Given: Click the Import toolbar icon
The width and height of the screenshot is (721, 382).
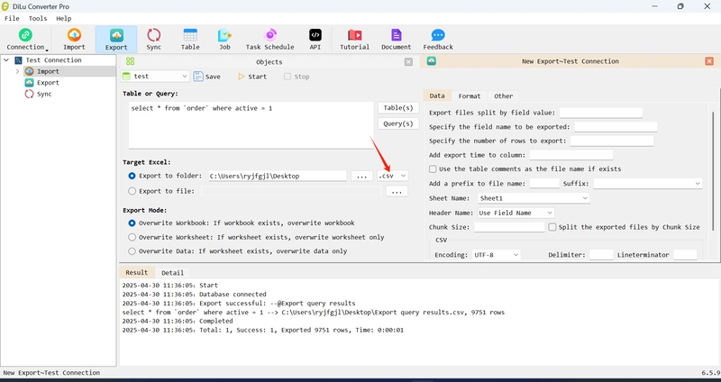Looking at the screenshot, I should [74, 39].
